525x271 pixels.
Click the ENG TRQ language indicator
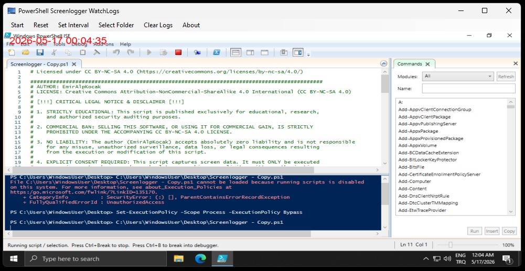tap(460, 258)
